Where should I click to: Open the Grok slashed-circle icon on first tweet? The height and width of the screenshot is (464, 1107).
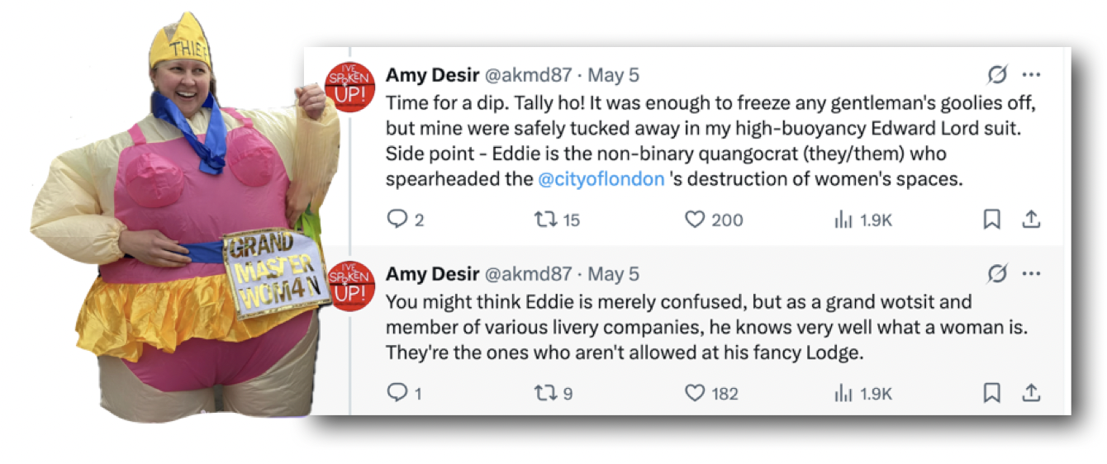point(997,75)
